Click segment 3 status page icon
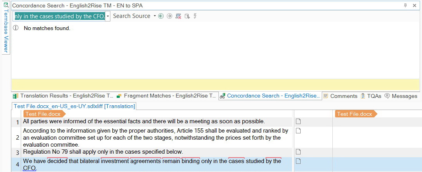Image resolution: width=422 pixels, height=172 pixels. coord(298,152)
